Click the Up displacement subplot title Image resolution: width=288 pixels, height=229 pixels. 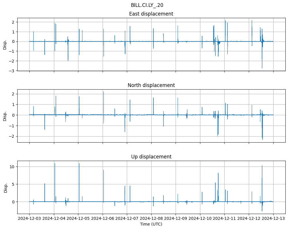[x=151, y=157]
